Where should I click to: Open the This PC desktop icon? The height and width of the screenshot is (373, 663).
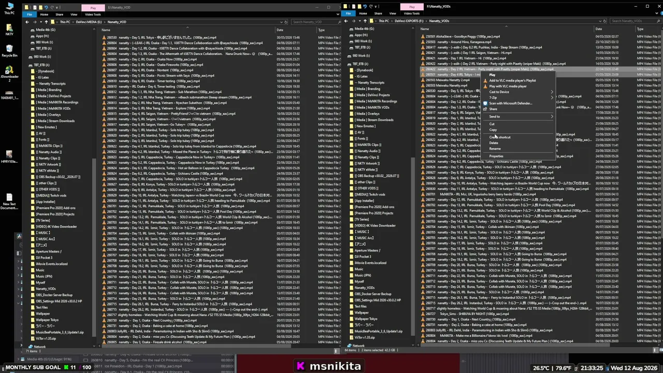click(9, 9)
